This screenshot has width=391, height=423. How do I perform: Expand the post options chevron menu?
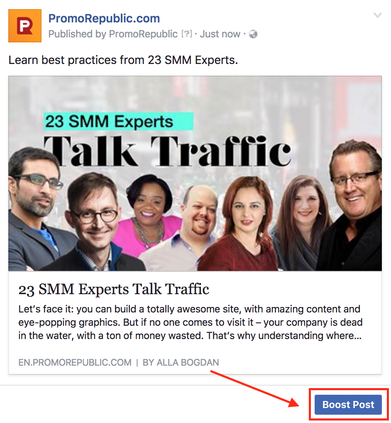pos(378,15)
